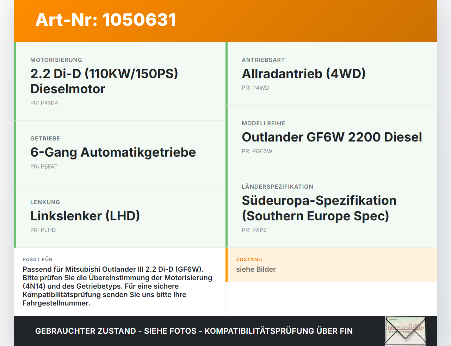Click the 'PR: PGF6W' code

coord(257,151)
